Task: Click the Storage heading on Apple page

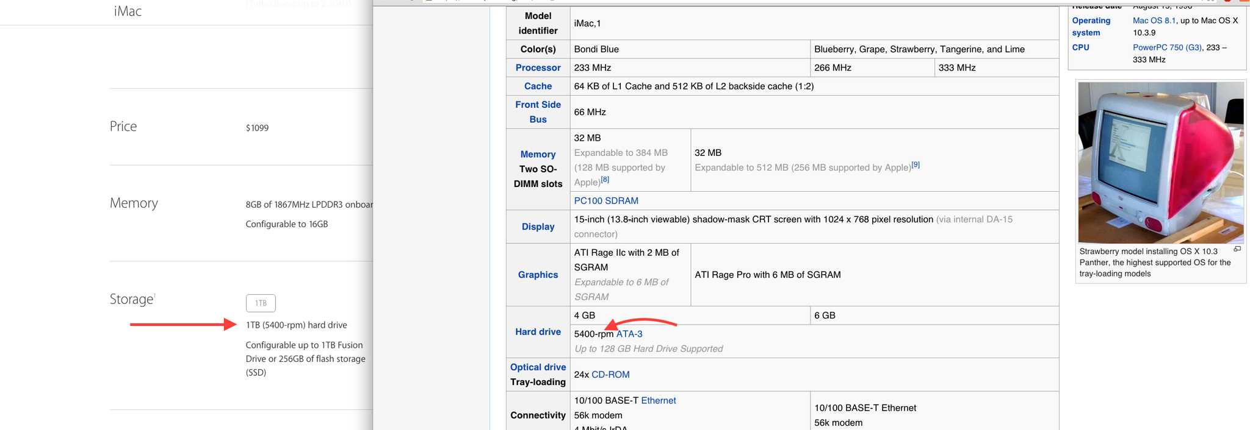Action: [x=131, y=299]
